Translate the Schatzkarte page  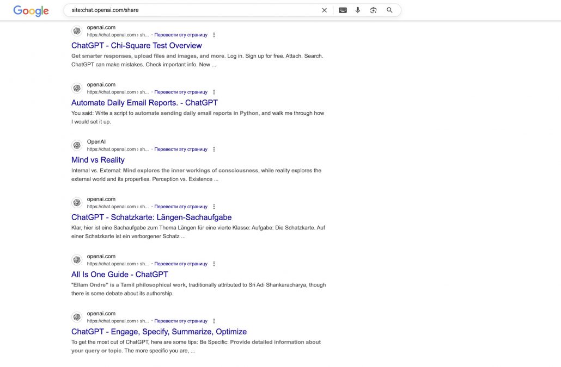tap(181, 207)
